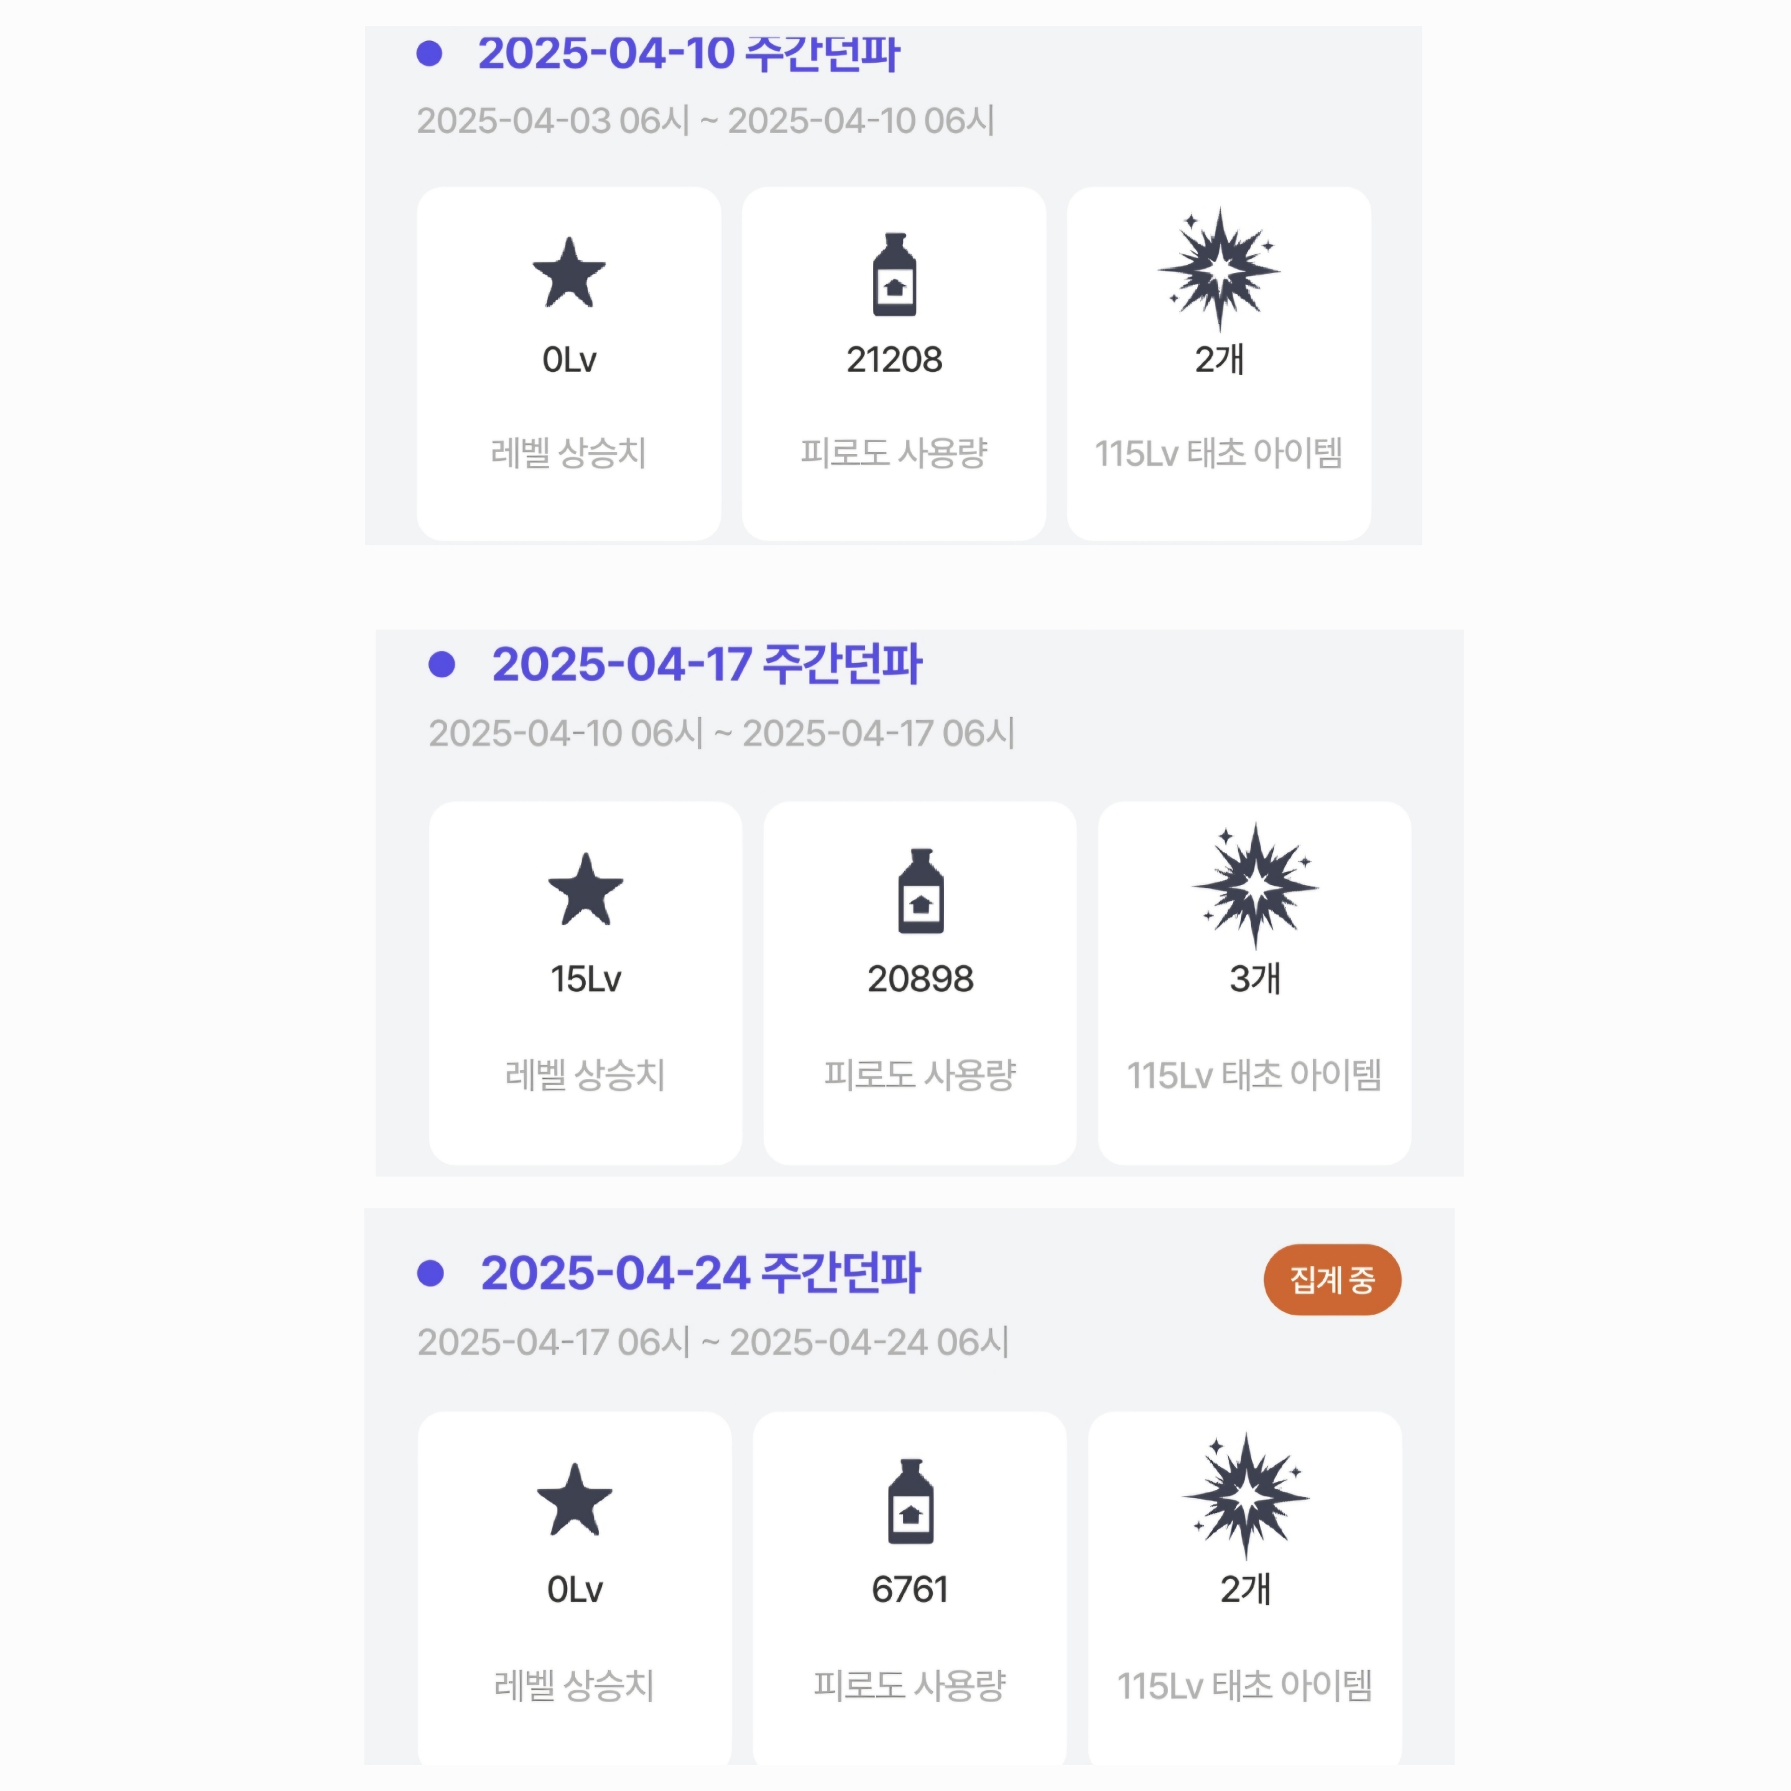Click the star icon in the 2025-04-24 section
1791x1791 pixels.
(575, 1500)
